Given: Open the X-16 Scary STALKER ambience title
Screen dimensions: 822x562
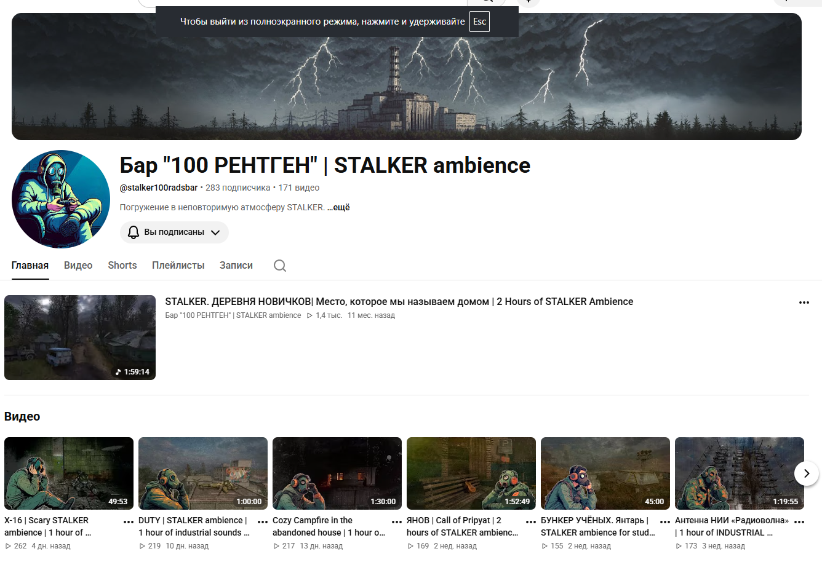Looking at the screenshot, I should click(48, 526).
